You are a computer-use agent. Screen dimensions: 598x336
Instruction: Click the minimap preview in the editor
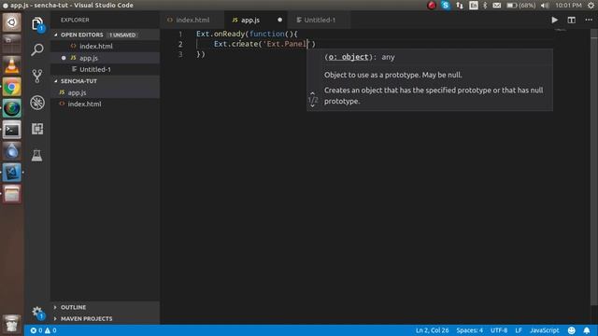[x=561, y=31]
